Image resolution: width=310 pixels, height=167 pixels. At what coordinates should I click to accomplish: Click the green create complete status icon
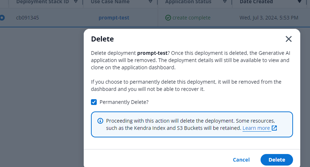[168, 18]
